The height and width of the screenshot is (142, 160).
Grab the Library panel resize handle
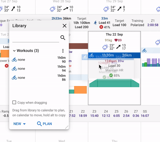click(67, 127)
